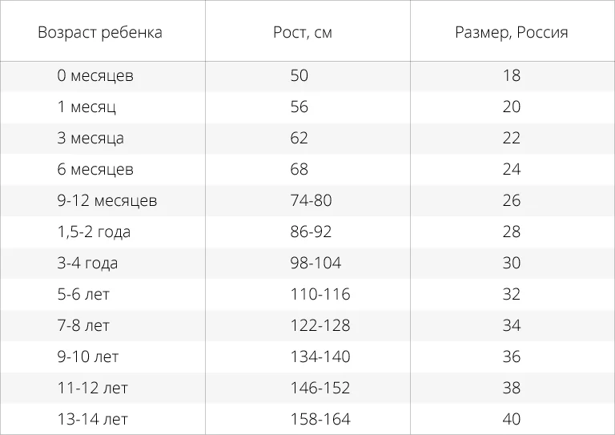Click the size cell showing 26

tap(512, 201)
